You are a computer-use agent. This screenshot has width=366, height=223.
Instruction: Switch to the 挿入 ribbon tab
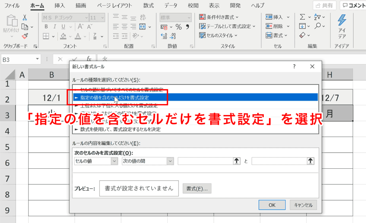[x=60, y=6]
